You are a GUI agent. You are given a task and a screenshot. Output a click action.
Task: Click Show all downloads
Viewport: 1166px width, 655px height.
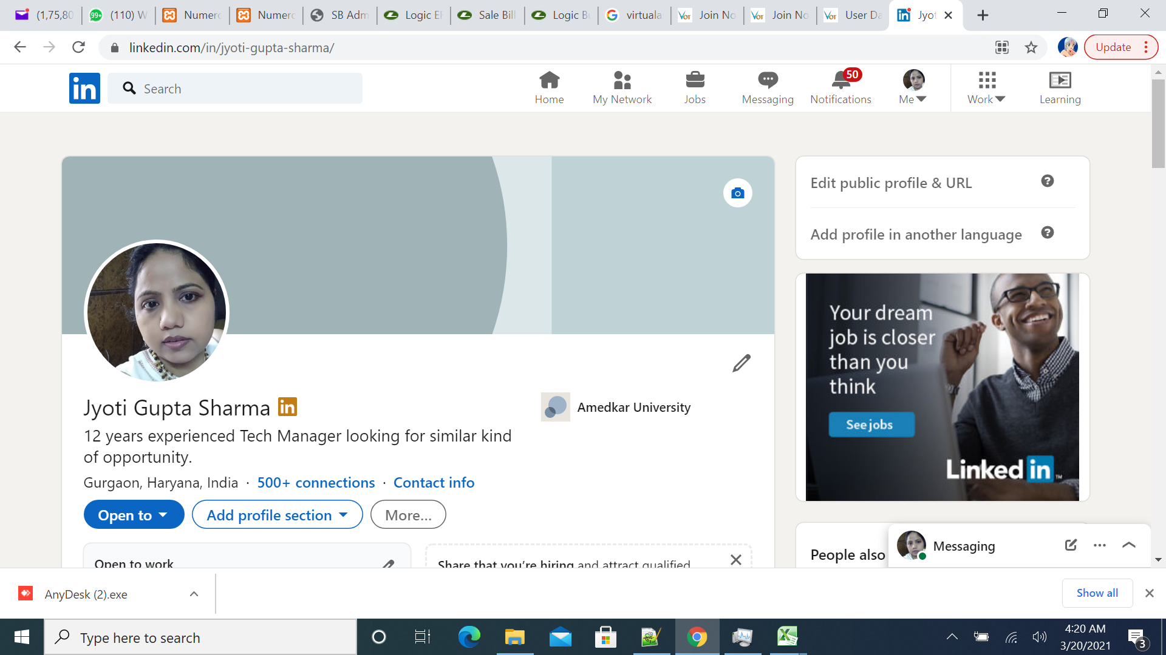(1097, 593)
